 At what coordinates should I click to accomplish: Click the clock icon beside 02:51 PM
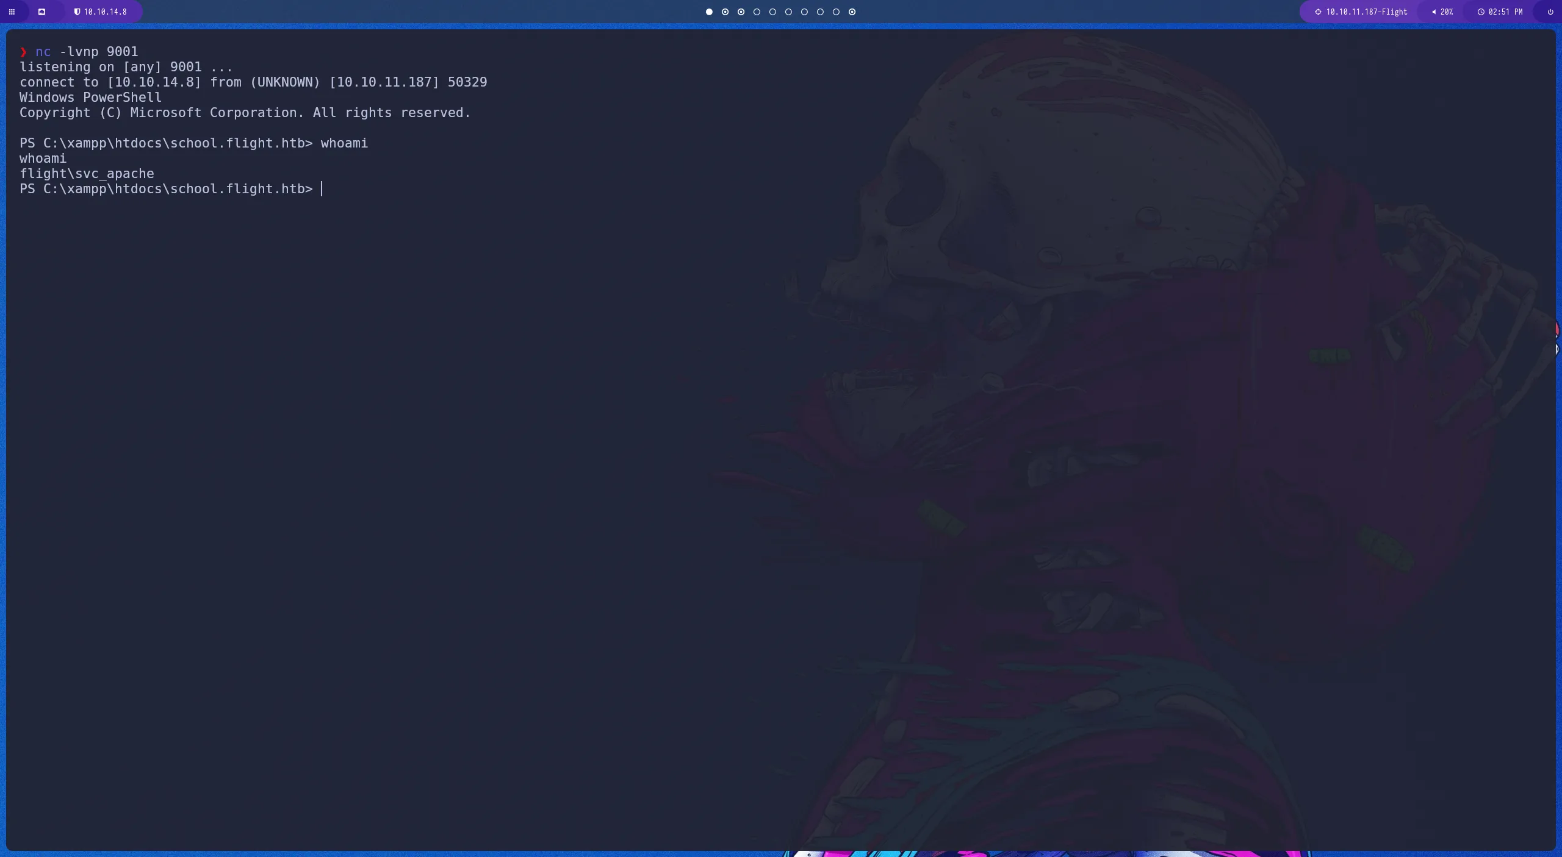pos(1481,12)
